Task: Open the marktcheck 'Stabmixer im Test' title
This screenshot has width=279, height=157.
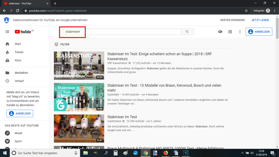Action: coord(122,117)
